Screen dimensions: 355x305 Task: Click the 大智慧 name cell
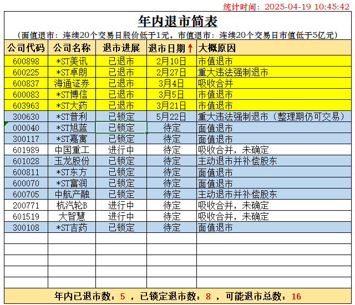tap(72, 216)
